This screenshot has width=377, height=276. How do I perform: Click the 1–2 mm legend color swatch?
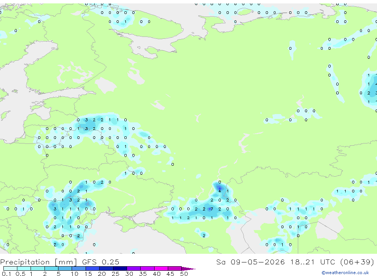38,268
